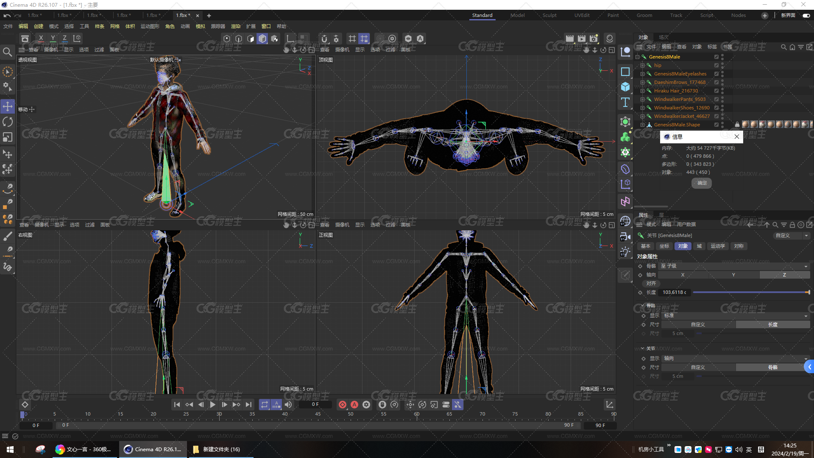This screenshot has width=814, height=458.
Task: Click the snap magnet icon in top toolbar
Action: click(324, 39)
